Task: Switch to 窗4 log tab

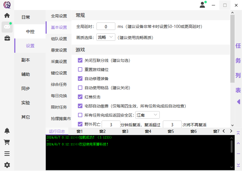Action: [x=148, y=131]
